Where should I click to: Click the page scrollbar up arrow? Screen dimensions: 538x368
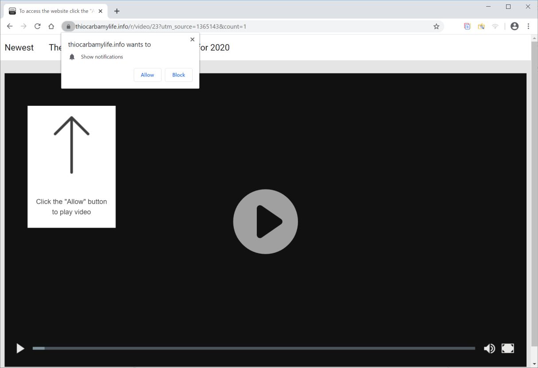tap(534, 38)
